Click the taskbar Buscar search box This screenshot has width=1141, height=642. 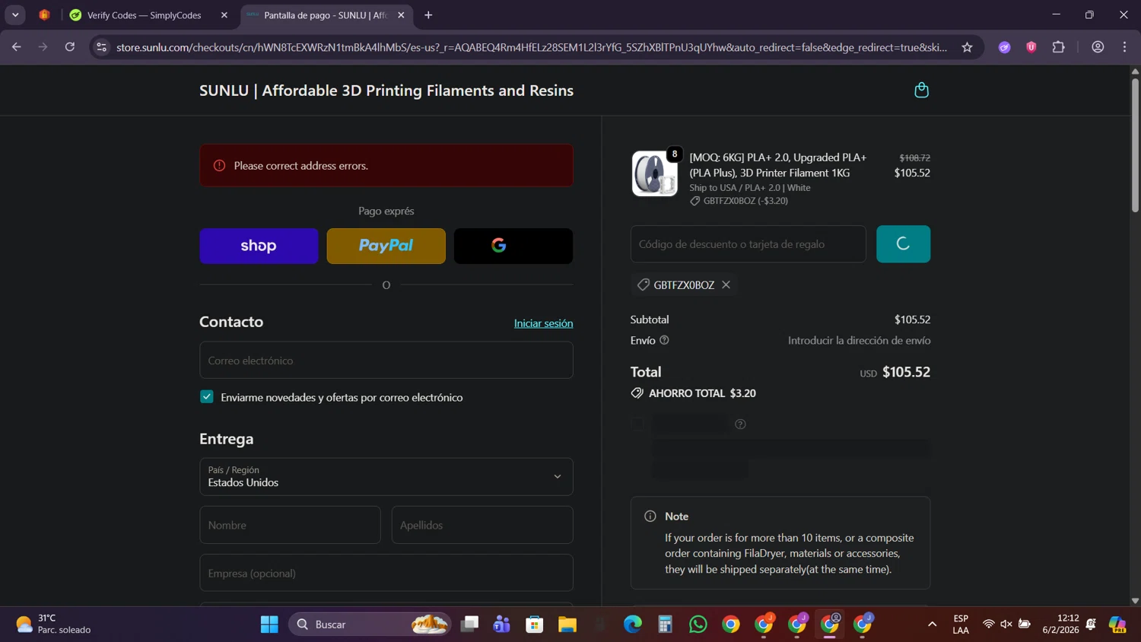[x=370, y=625]
